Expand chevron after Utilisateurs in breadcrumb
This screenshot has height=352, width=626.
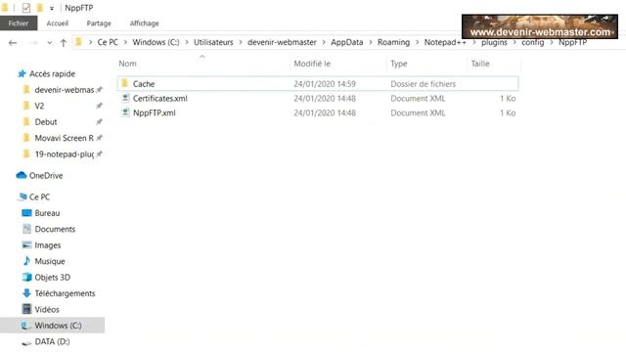pos(241,42)
